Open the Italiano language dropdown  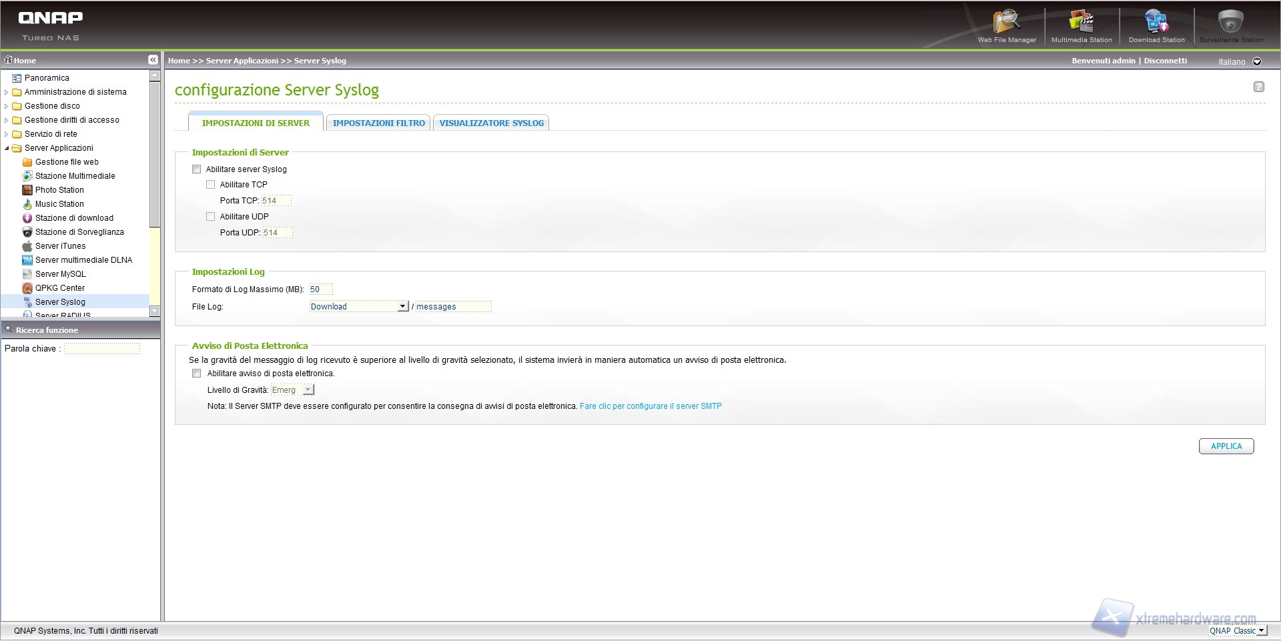pos(1257,61)
